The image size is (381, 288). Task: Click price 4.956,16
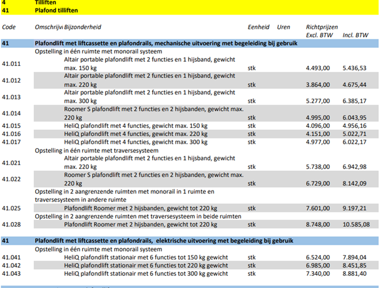[354, 126]
